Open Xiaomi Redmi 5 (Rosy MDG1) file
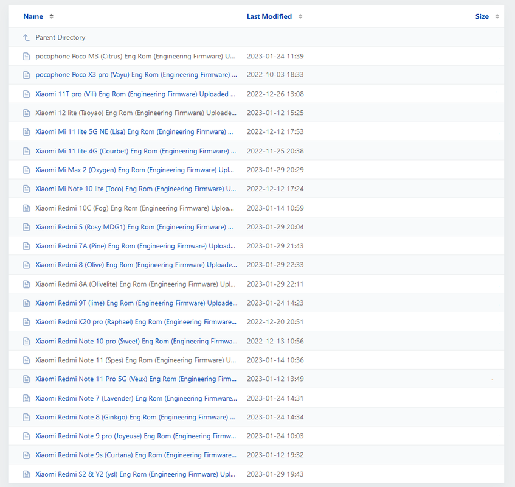This screenshot has height=487, width=515. (134, 227)
